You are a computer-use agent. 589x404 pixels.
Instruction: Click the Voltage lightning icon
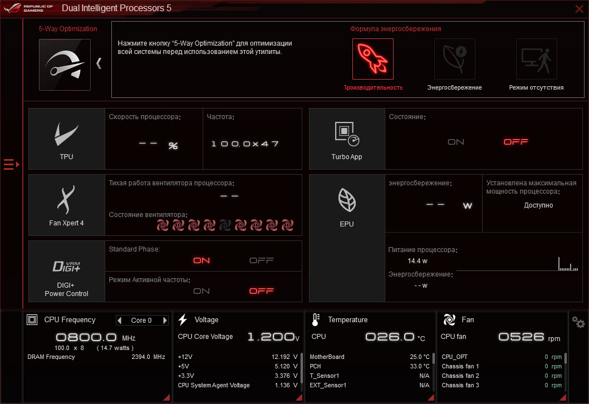(183, 320)
